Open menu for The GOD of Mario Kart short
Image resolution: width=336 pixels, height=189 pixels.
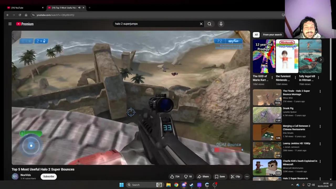272,78
